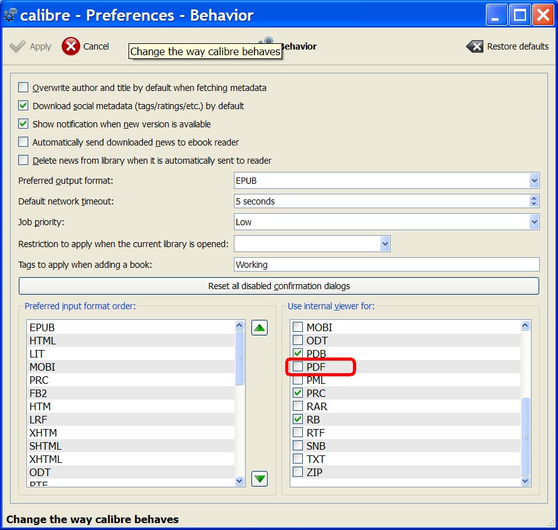Click internal viewer list scroll-up arrow

525,325
